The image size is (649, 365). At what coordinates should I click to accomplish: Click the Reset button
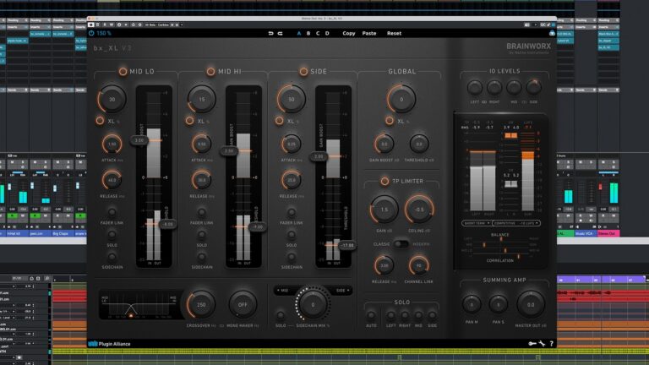click(x=394, y=33)
